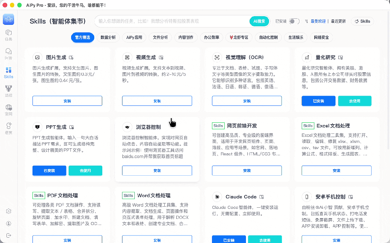Viewport: 390px width, 243px height.
Task: Sort by 最近更新
Action: click(x=338, y=21)
